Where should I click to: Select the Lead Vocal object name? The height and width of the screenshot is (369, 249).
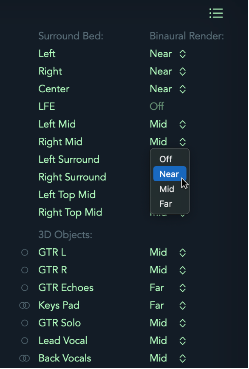pos(63,341)
